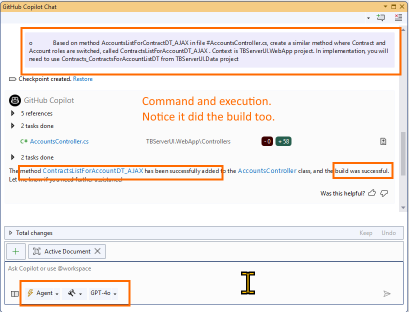Click the checkpoint tag icon
The width and height of the screenshot is (409, 312).
pyautogui.click(x=12, y=79)
